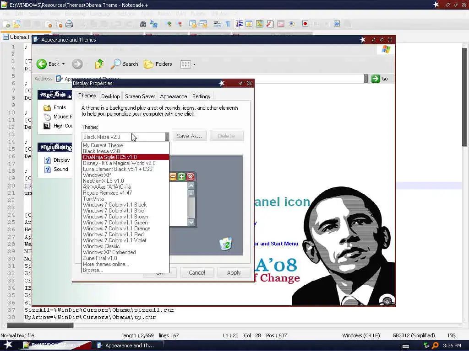
Task: Click Cancel in Display Properties
Action: tap(197, 273)
